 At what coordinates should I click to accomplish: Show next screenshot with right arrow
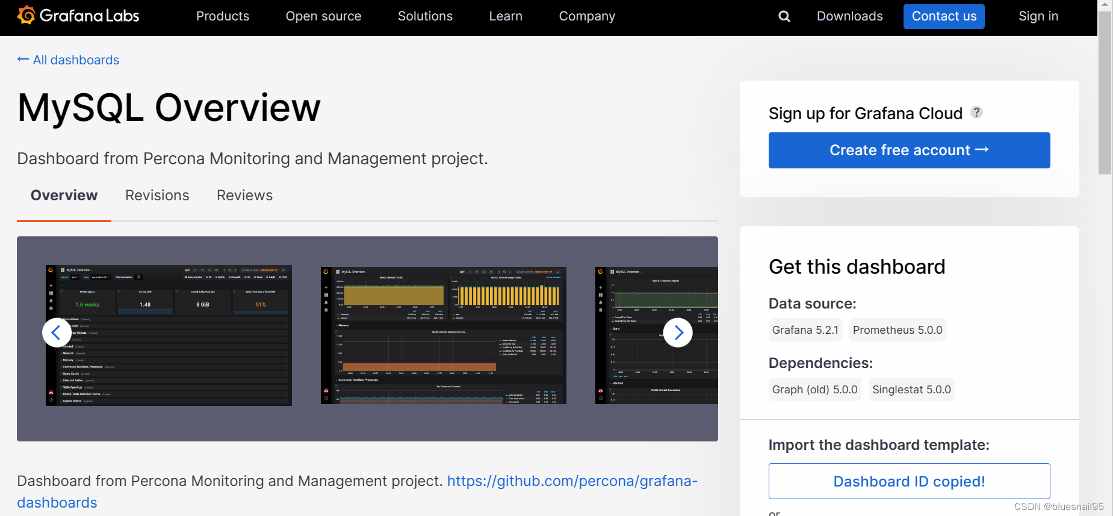coord(678,333)
